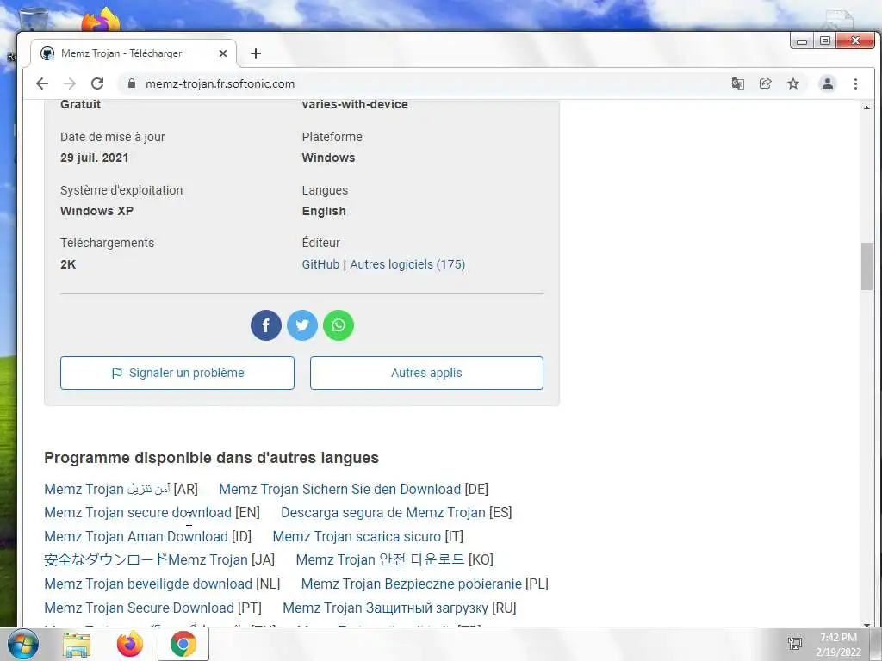View site security lock info
This screenshot has height=661, width=882.
click(x=132, y=83)
